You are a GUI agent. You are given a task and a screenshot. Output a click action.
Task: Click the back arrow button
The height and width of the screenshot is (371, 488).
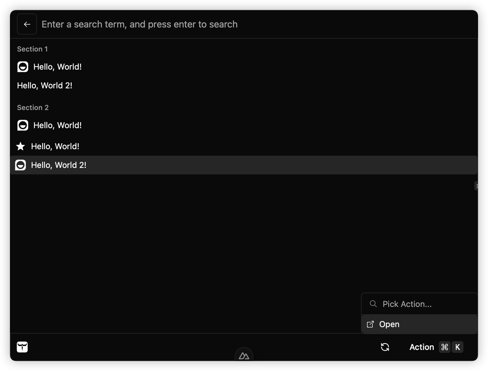(x=27, y=24)
